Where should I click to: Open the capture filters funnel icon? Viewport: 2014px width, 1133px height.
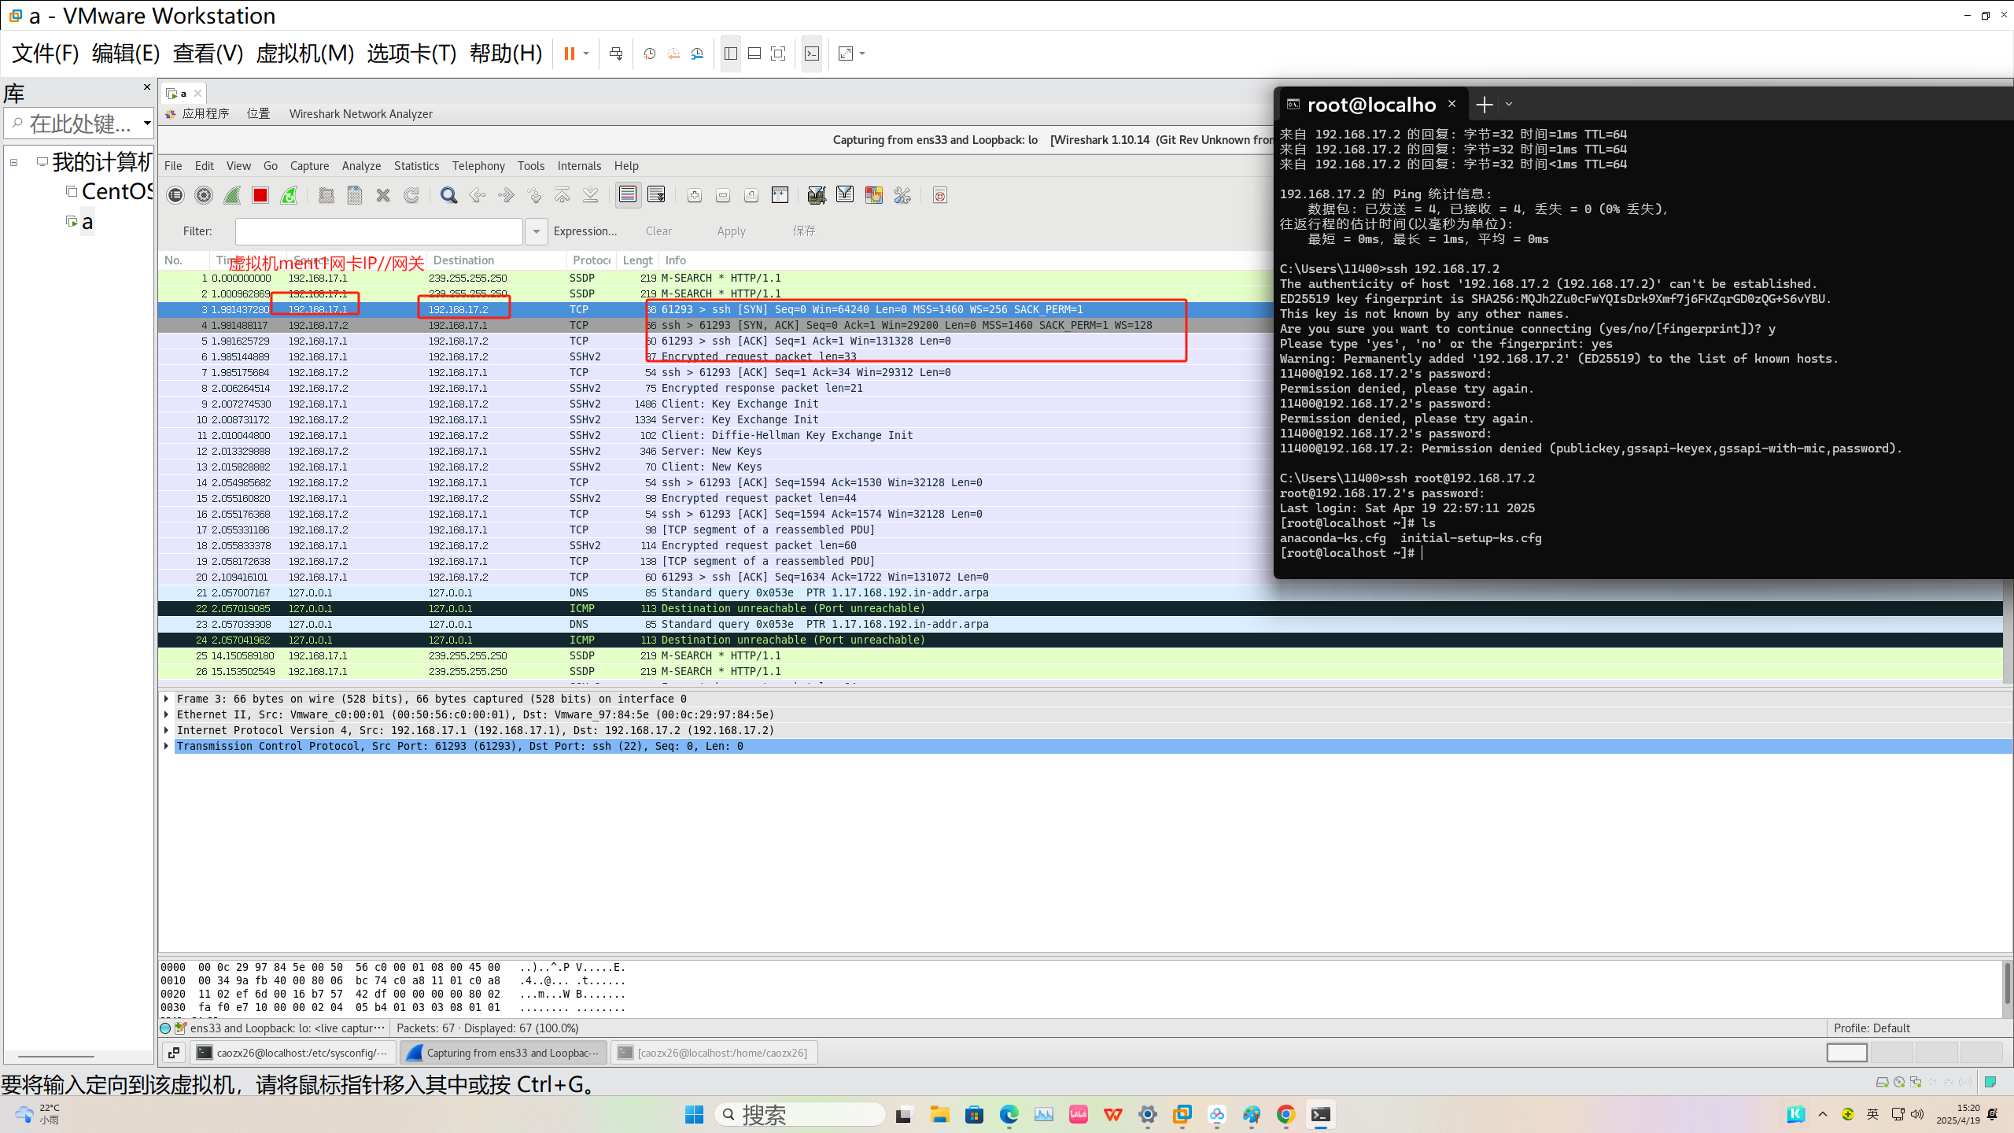pos(816,195)
